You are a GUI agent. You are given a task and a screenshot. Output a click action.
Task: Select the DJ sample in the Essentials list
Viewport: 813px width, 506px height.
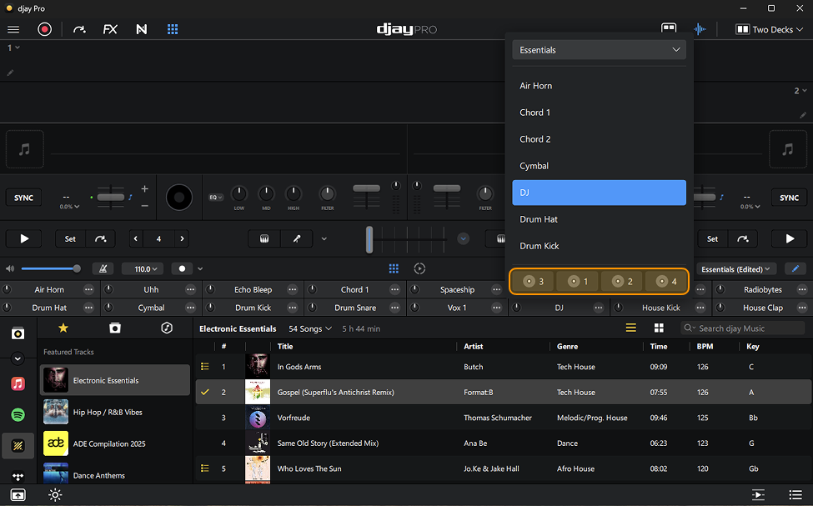(599, 193)
